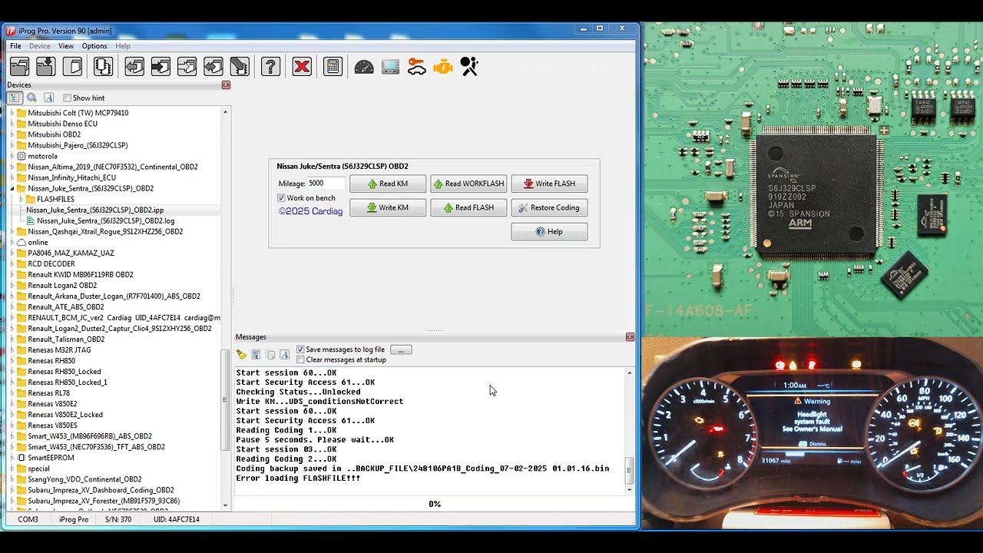Click the Help button in device panel

click(549, 231)
